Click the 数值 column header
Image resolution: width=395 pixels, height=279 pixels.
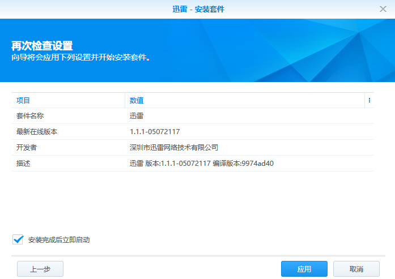click(x=137, y=100)
